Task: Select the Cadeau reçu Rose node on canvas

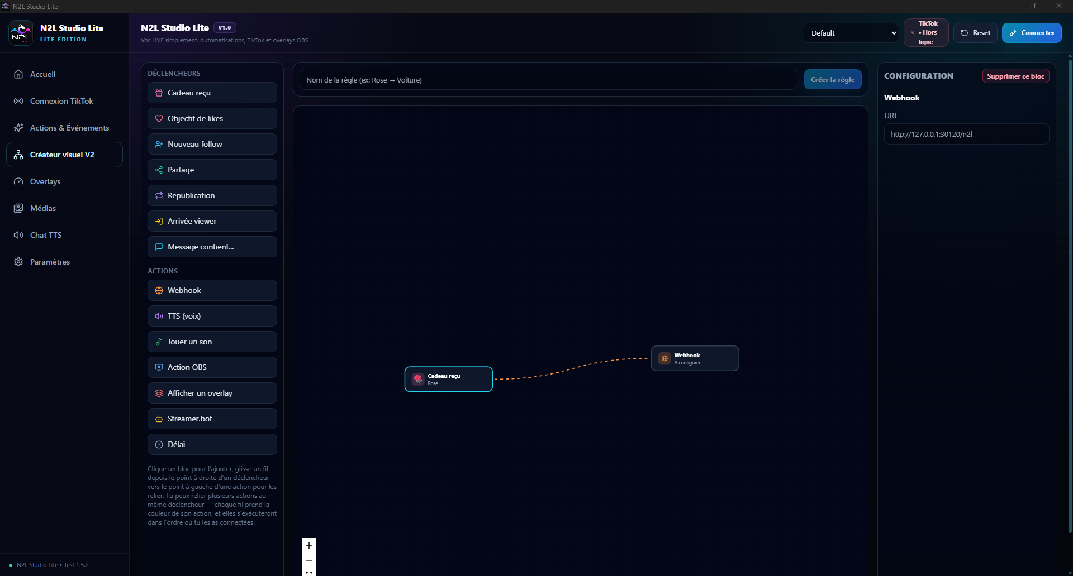Action: click(448, 379)
